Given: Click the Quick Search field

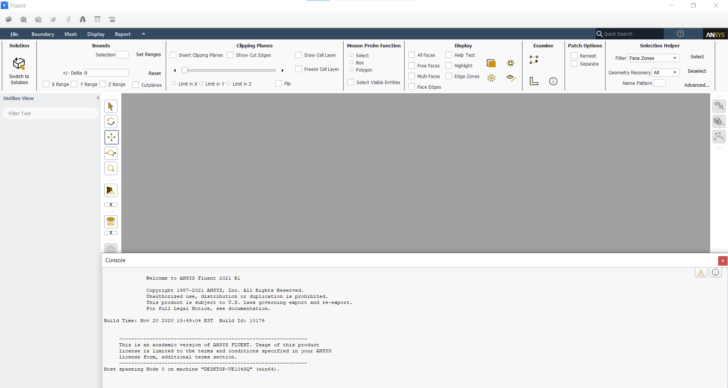Looking at the screenshot, I should point(629,34).
